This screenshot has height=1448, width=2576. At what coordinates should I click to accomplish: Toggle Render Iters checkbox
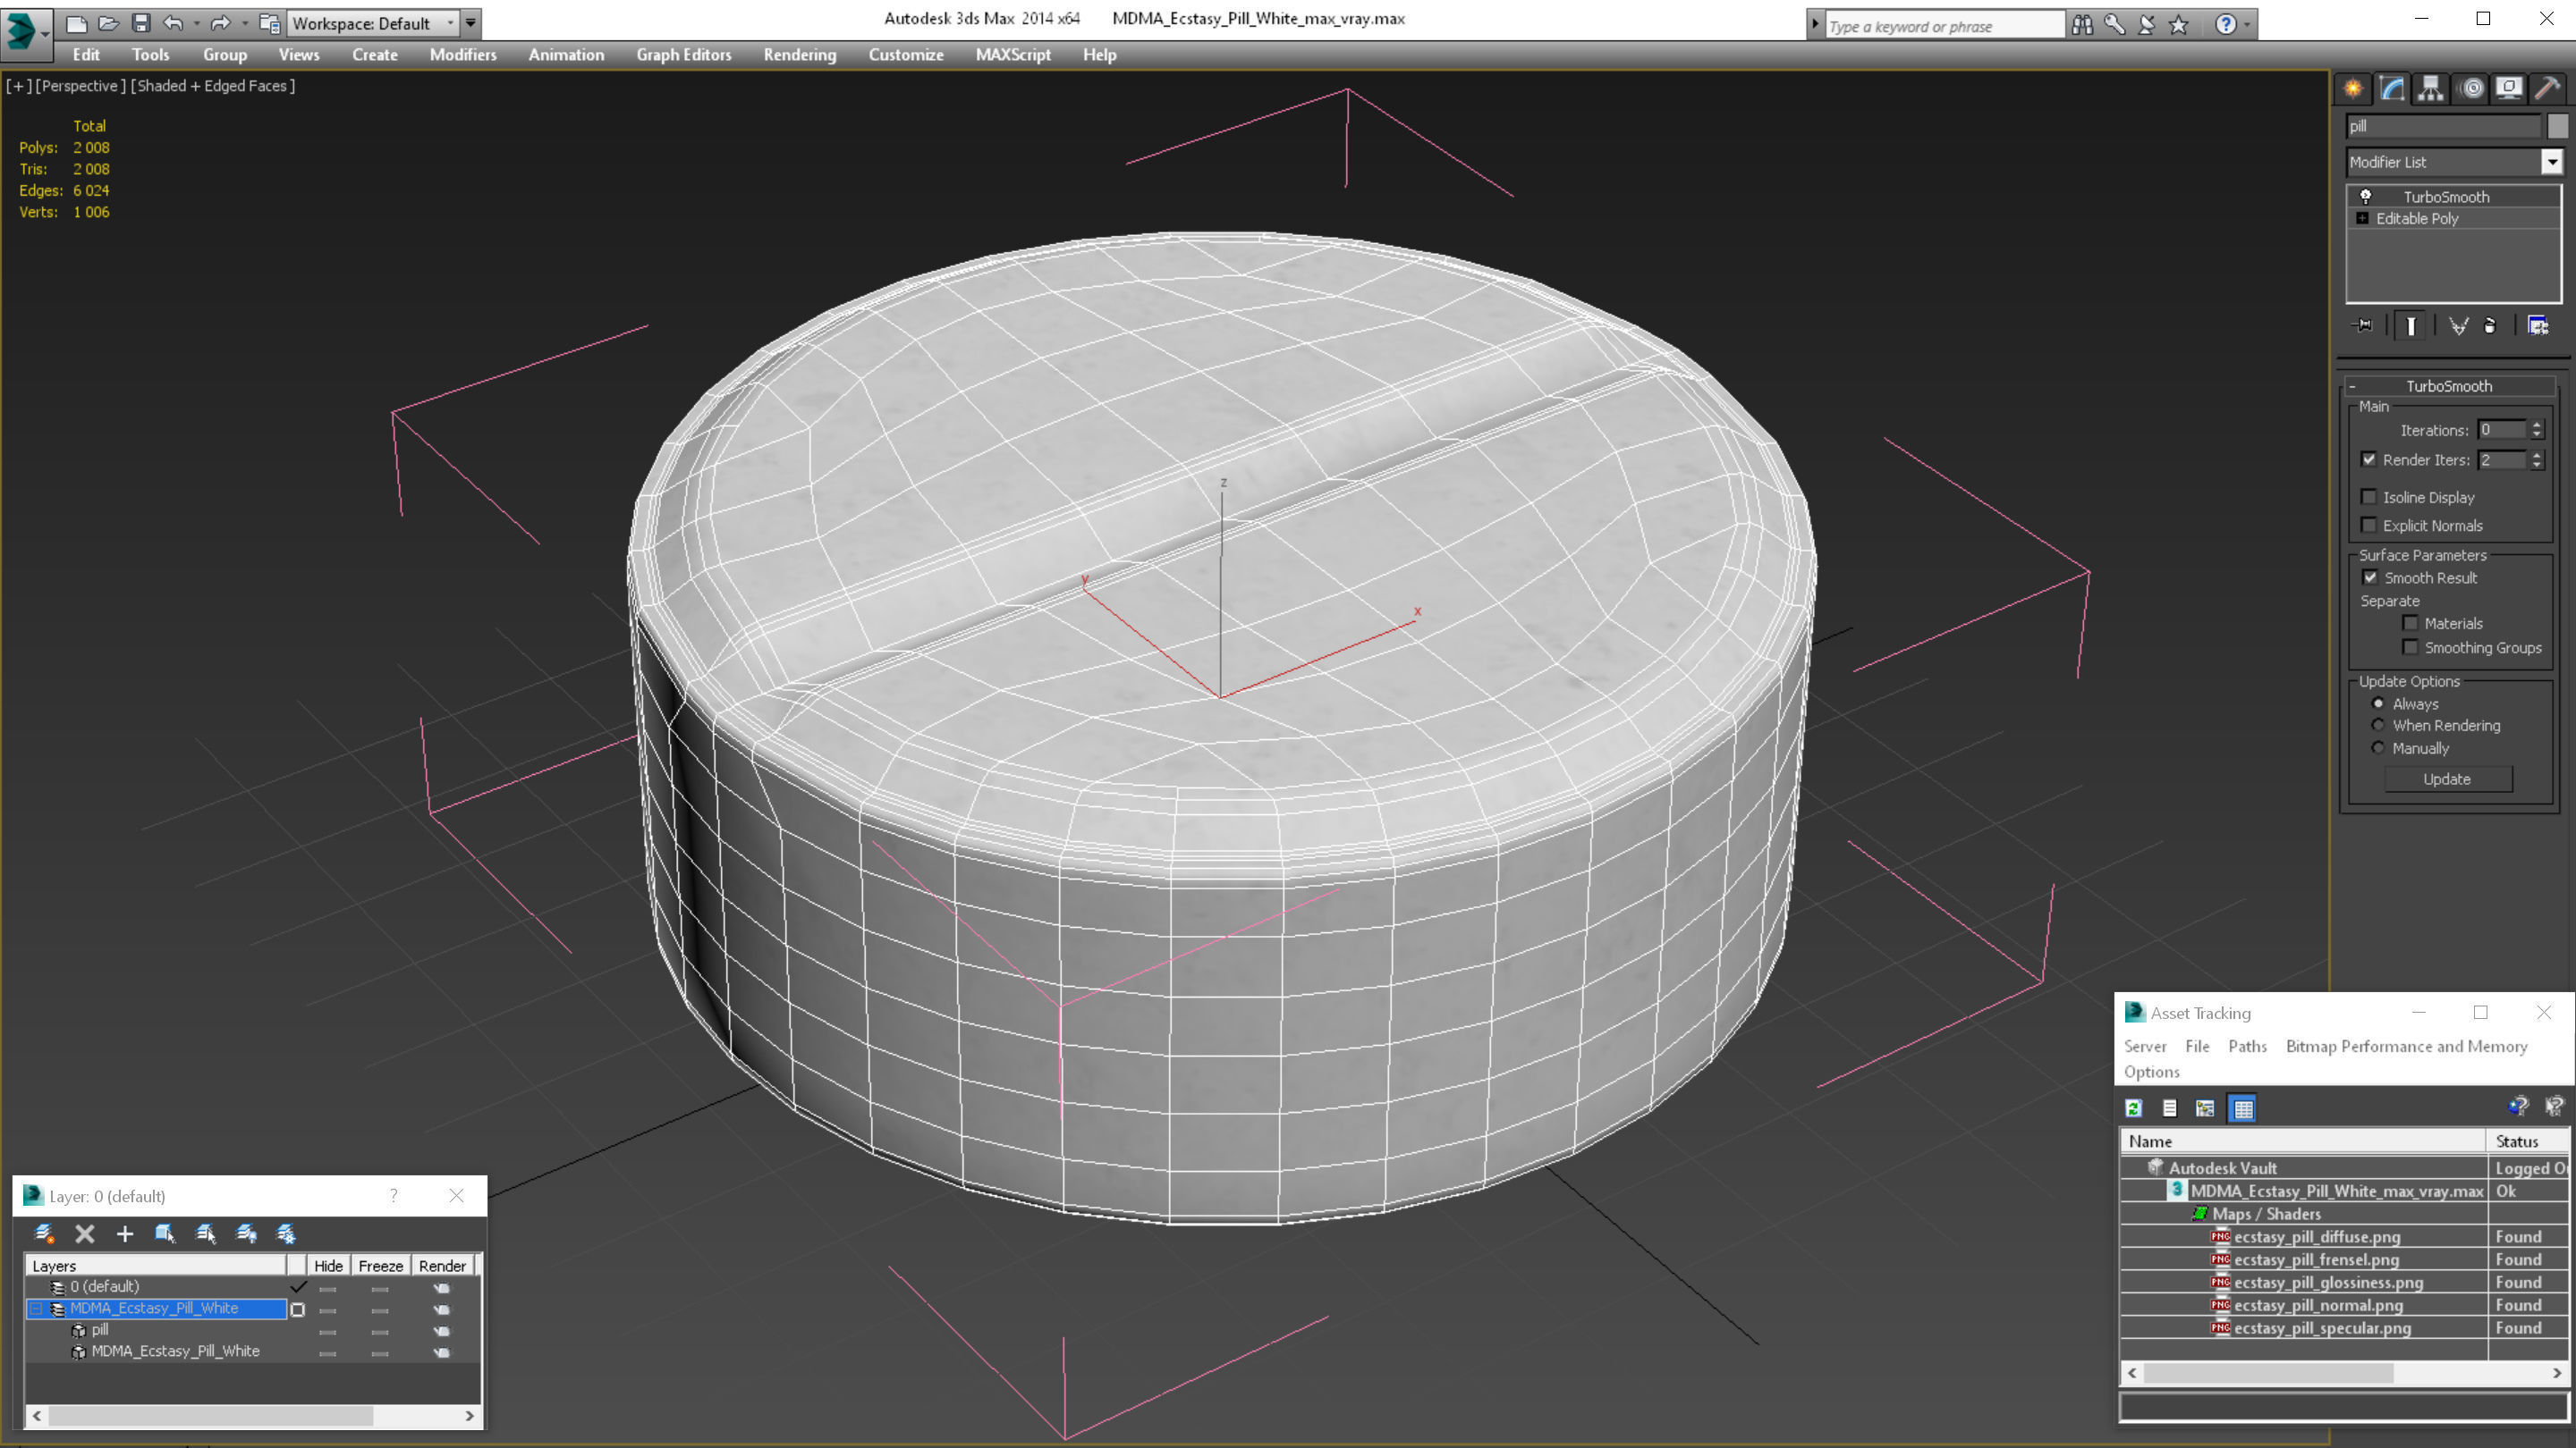coord(2368,459)
